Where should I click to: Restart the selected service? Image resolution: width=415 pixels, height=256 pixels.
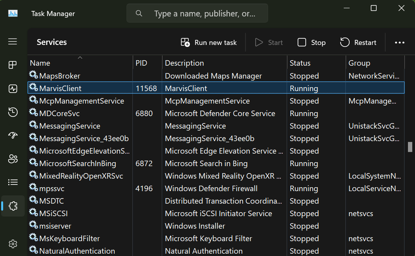(358, 43)
